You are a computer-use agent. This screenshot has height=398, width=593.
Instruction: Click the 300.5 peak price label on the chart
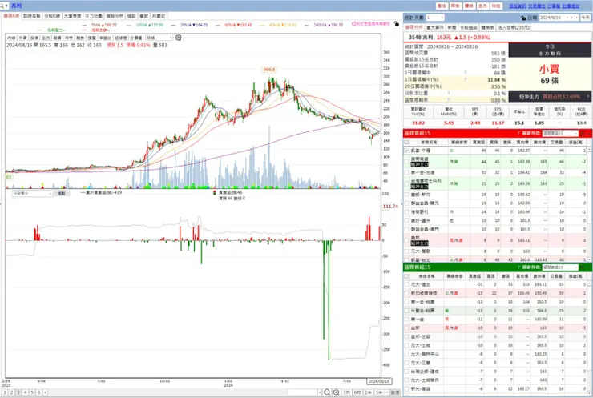[269, 70]
